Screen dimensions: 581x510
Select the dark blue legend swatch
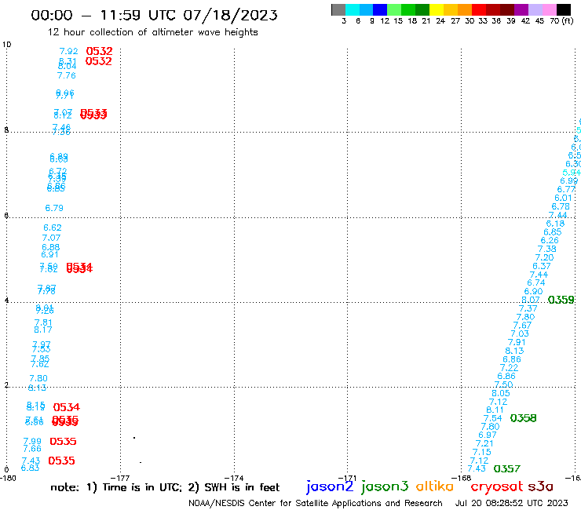pyautogui.click(x=380, y=9)
